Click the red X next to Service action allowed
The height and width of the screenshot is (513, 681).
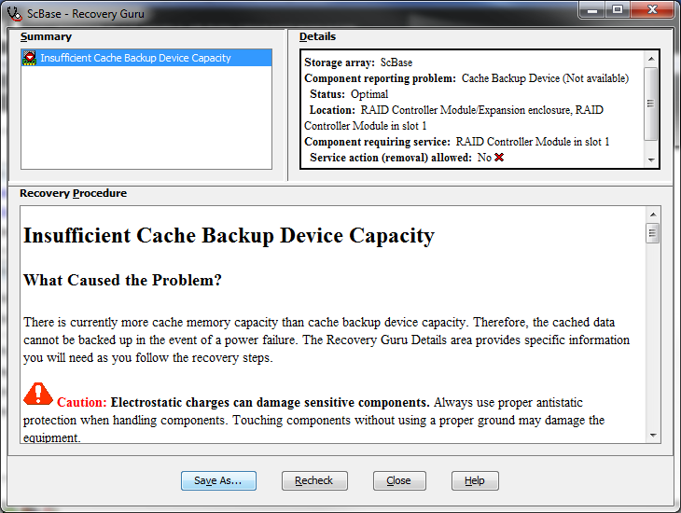pos(499,158)
